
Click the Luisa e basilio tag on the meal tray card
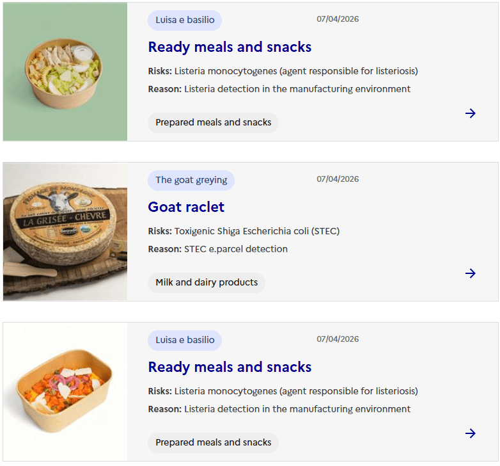(x=185, y=340)
